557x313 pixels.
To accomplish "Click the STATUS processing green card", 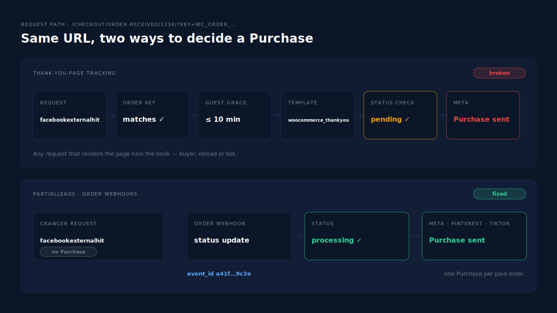I will (x=357, y=236).
